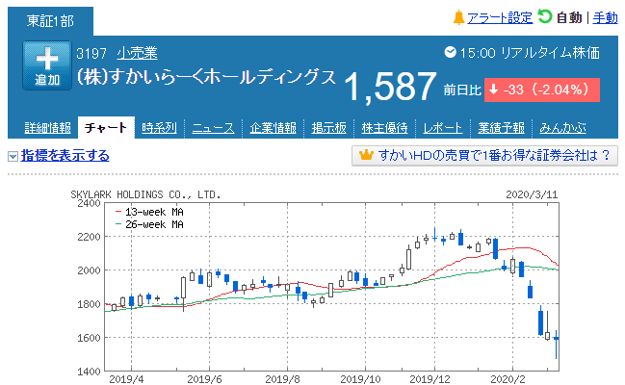Open the みんかぶ tab
The image size is (625, 385).
562,128
